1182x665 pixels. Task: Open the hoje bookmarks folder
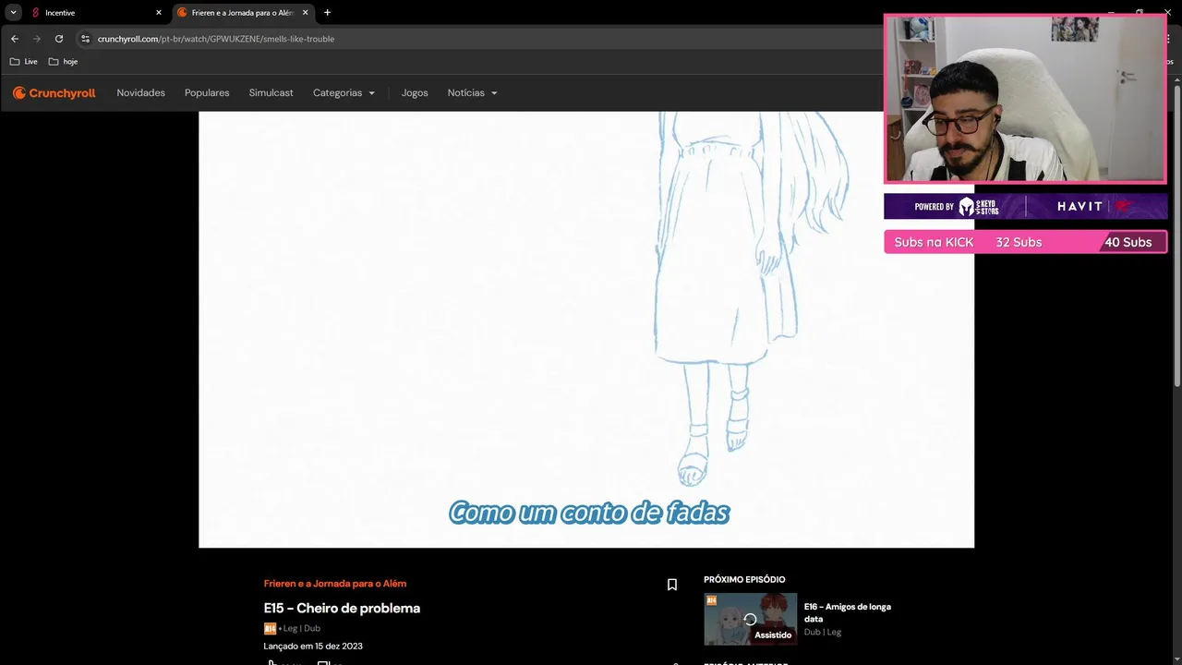tap(63, 62)
